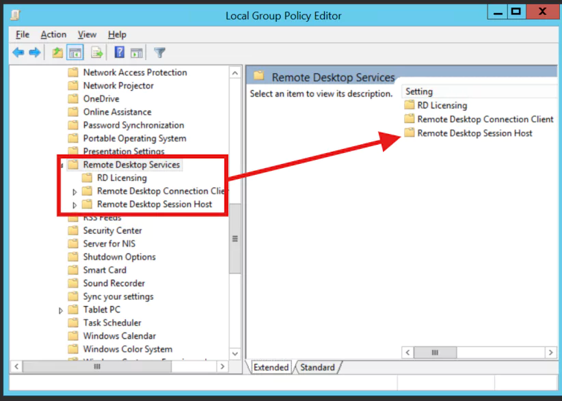This screenshot has height=401, width=562.
Task: Open Remote Desktop Connection Client in the settings list
Action: coord(485,119)
